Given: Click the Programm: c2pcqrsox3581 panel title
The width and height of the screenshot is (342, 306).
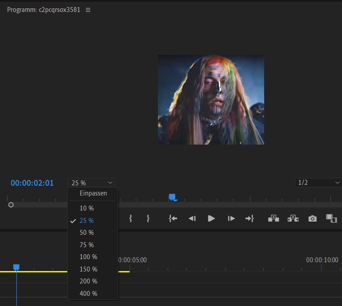Looking at the screenshot, I should 44,10.
